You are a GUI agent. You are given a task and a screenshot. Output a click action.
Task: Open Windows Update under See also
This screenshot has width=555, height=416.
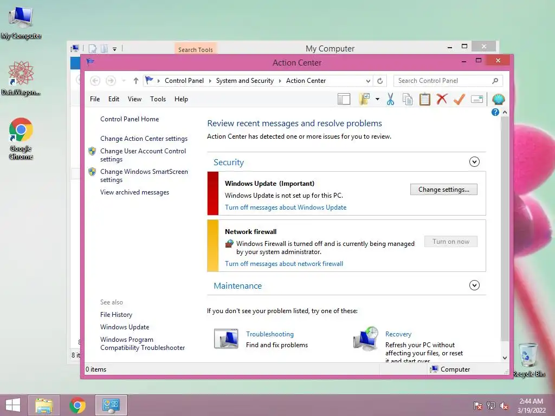pyautogui.click(x=125, y=327)
